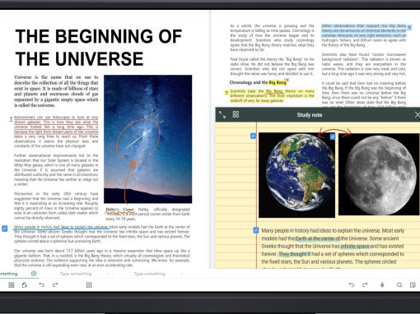Image resolution: width=420 pixels, height=314 pixels.
Task: Undo in the Study note toolbar
Action: click(352, 285)
